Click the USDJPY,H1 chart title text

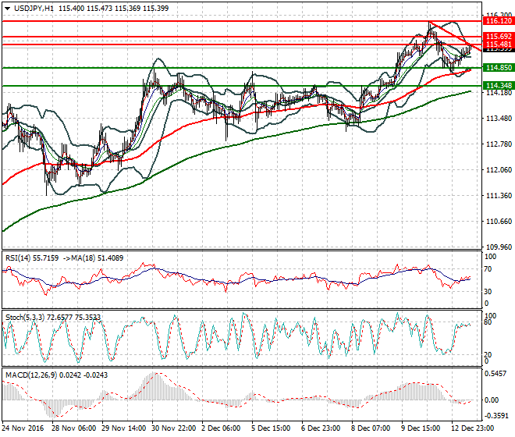[34, 9]
